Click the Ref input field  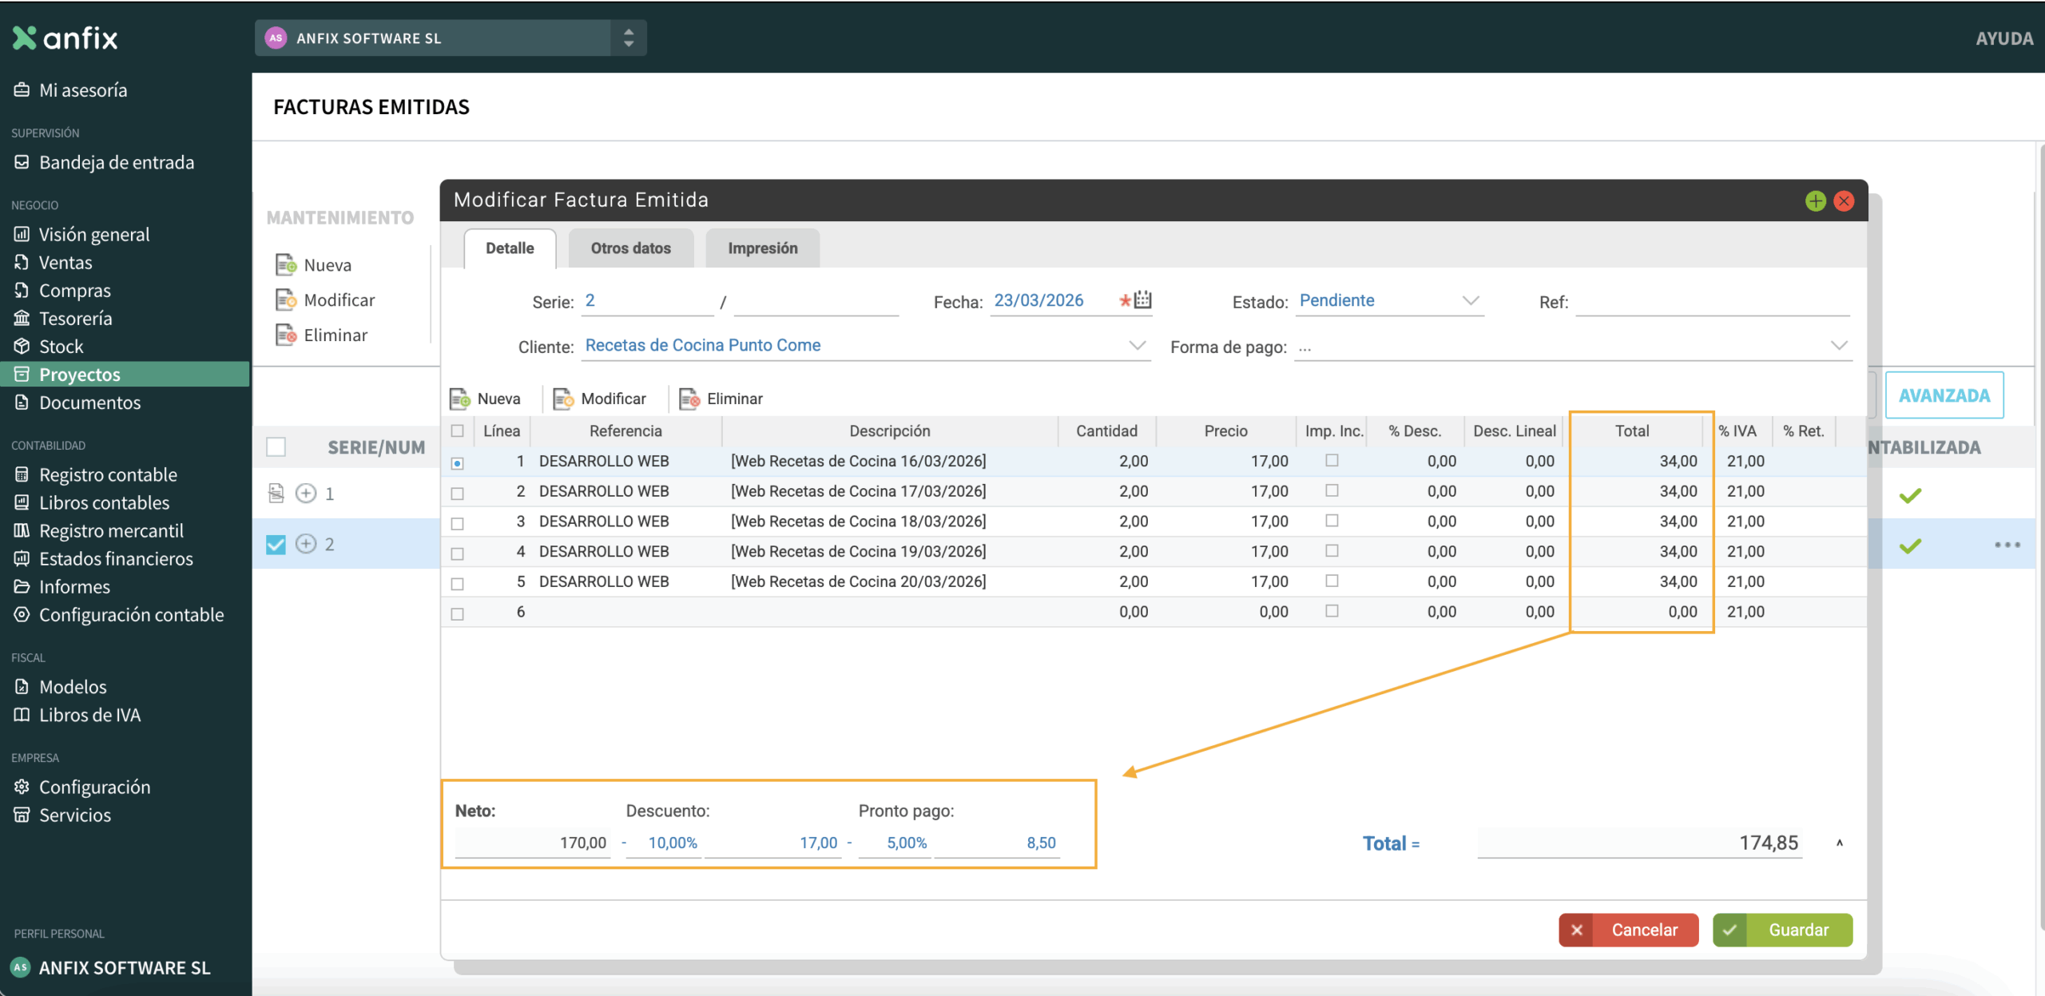(1711, 302)
